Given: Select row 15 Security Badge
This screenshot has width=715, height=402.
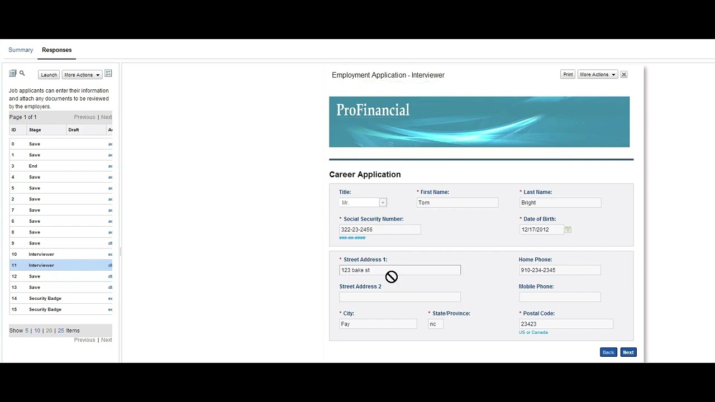Looking at the screenshot, I should click(x=61, y=309).
